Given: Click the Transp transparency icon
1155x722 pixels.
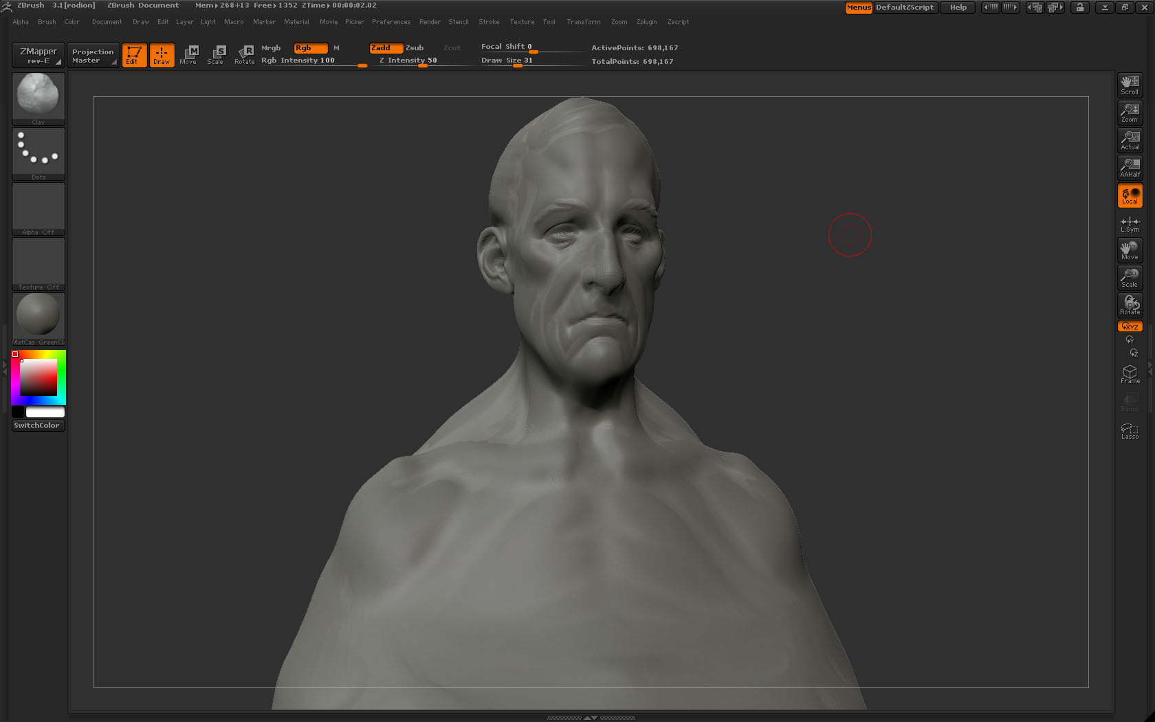Looking at the screenshot, I should (x=1130, y=402).
